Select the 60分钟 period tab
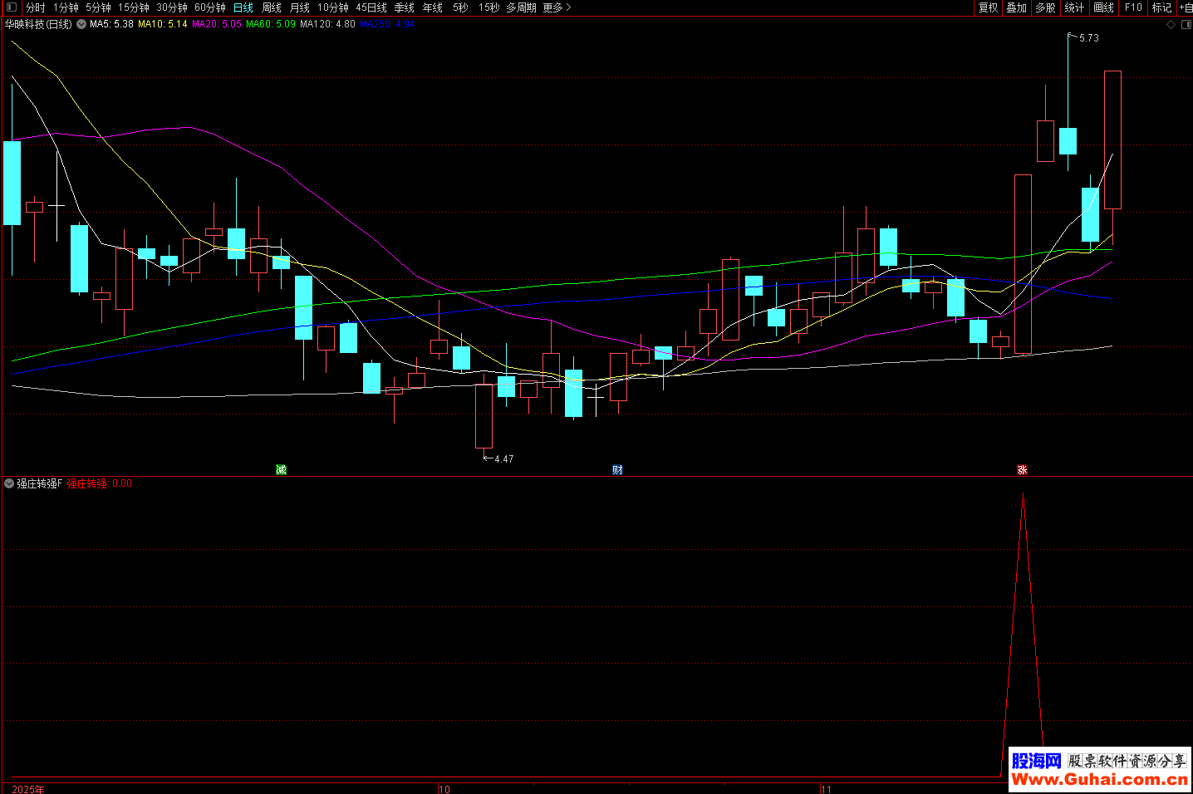Viewport: 1193px width, 794px height. coord(210,7)
